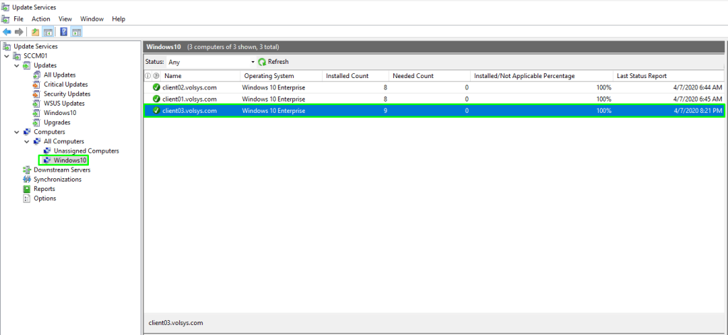The width and height of the screenshot is (728, 335).
Task: Open the Action menu
Action: tap(41, 18)
